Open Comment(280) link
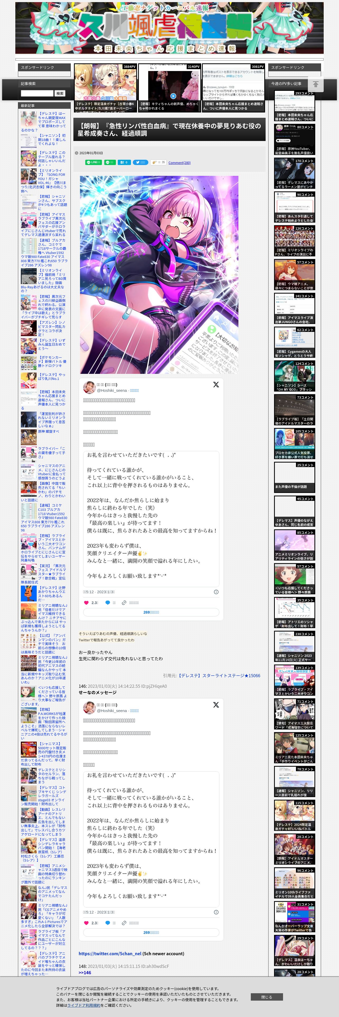The image size is (339, 1017). [179, 163]
